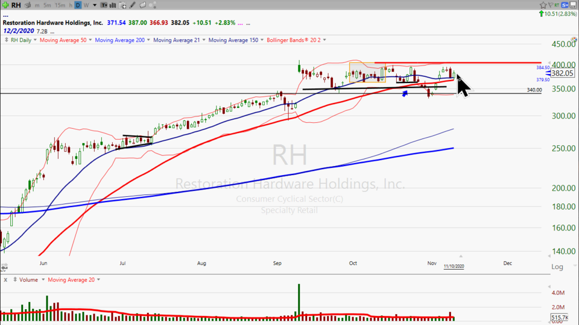Screen dimensions: 579x325
Task: Expand the volume Moving Average 20 dropdown
Action: [98, 280]
